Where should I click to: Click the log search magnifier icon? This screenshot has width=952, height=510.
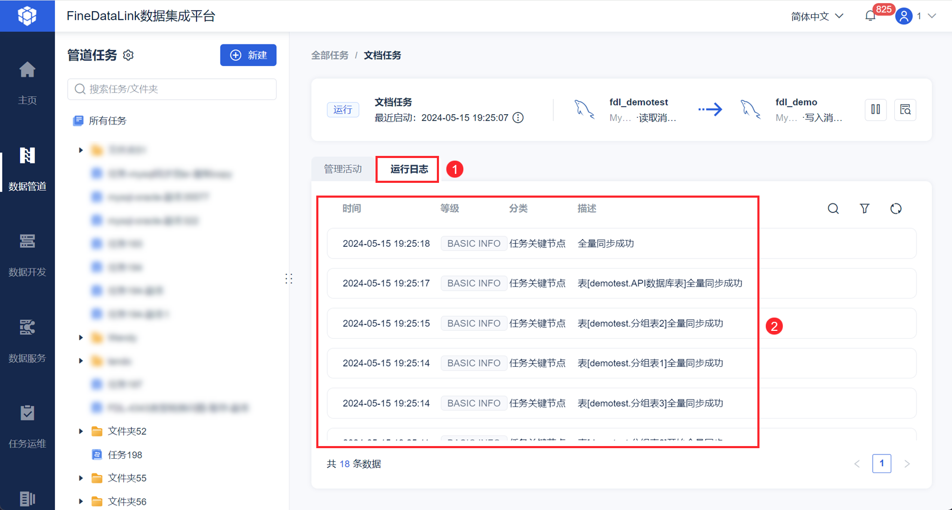[x=833, y=209]
